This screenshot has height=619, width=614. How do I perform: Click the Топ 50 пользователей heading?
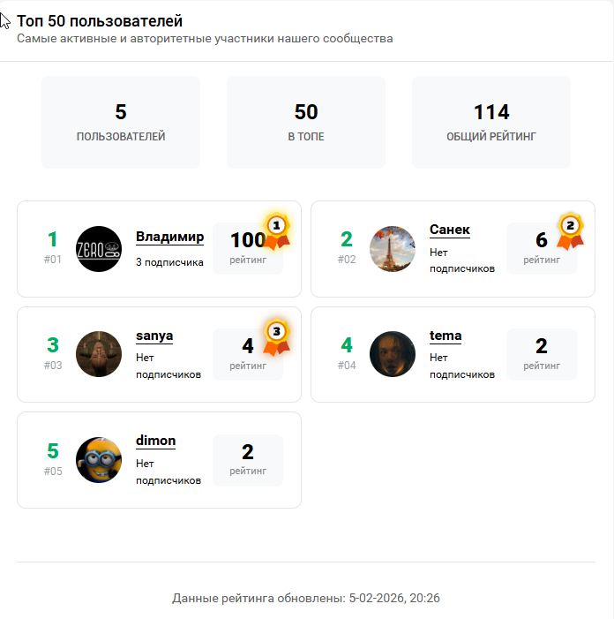100,21
